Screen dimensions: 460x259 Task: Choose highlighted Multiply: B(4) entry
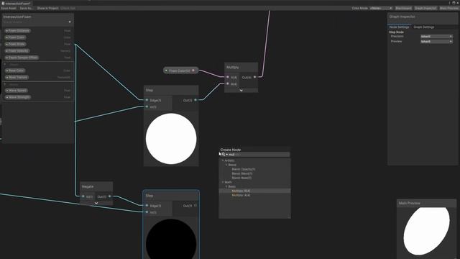click(x=254, y=191)
